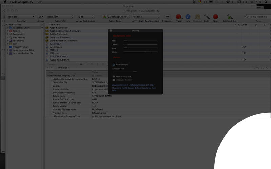Click the Spotlight search menu bar icon

pyautogui.click(x=266, y=2)
